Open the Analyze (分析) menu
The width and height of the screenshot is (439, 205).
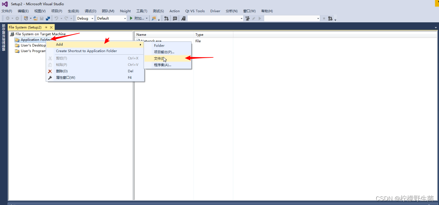232,11
